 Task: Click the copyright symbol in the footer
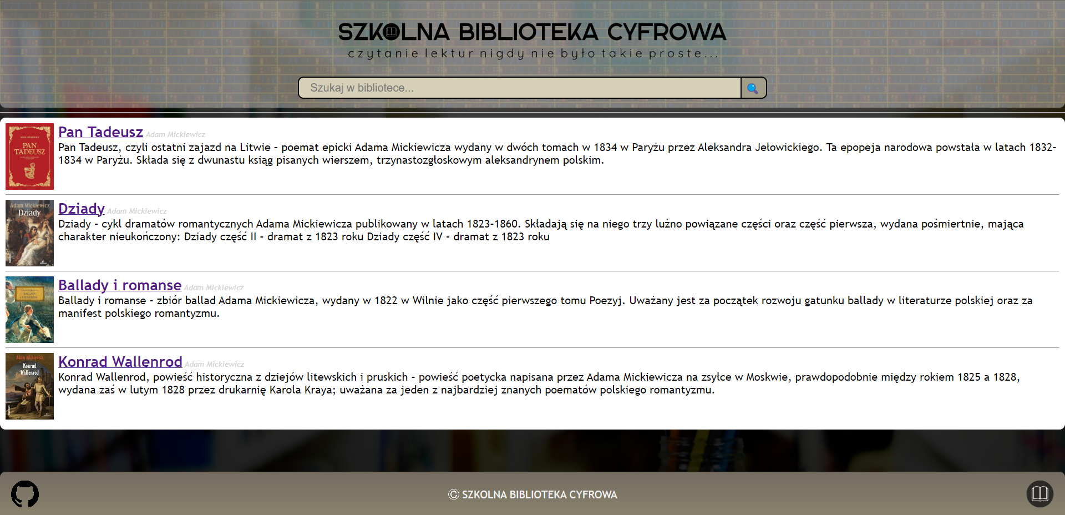[453, 494]
